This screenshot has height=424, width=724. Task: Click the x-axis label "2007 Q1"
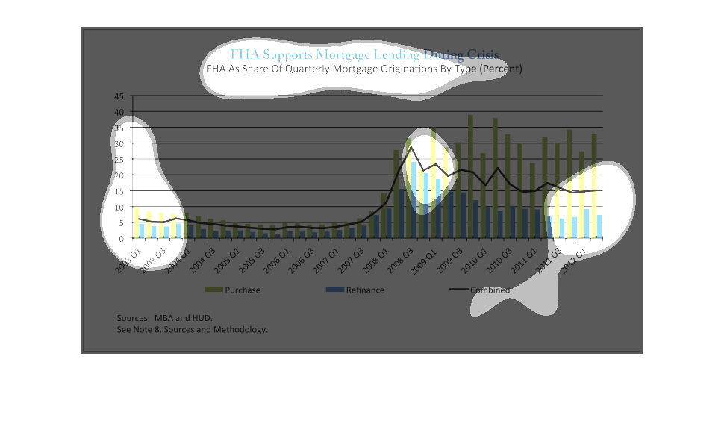[326, 261]
